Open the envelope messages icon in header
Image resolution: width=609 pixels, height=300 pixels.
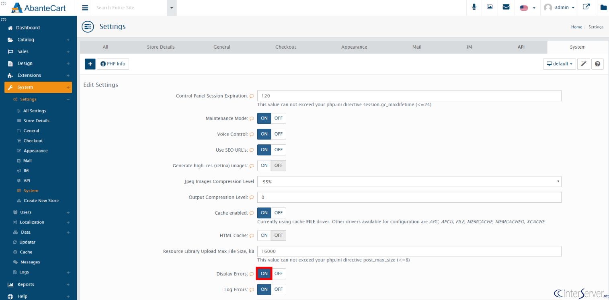[x=506, y=7]
